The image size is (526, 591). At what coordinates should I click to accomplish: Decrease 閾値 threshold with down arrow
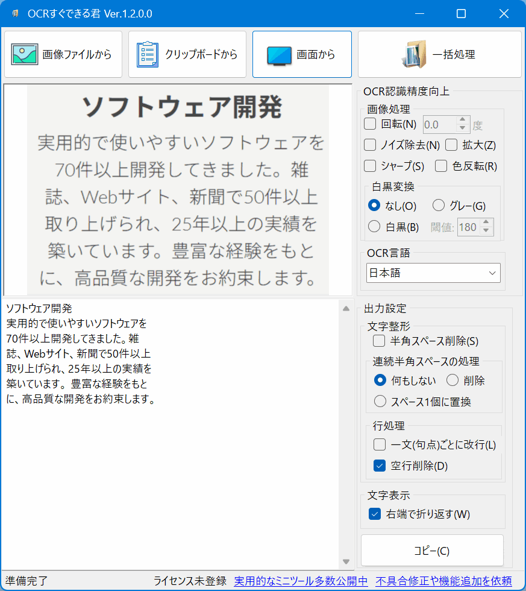(x=486, y=231)
